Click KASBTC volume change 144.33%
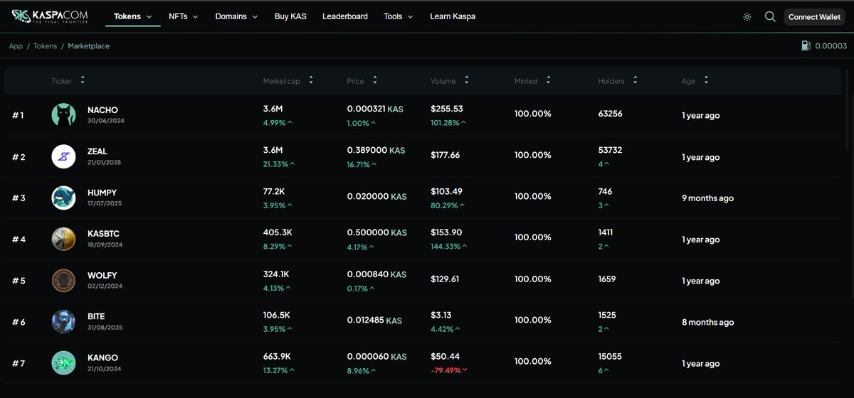This screenshot has height=398, width=854. click(450, 247)
